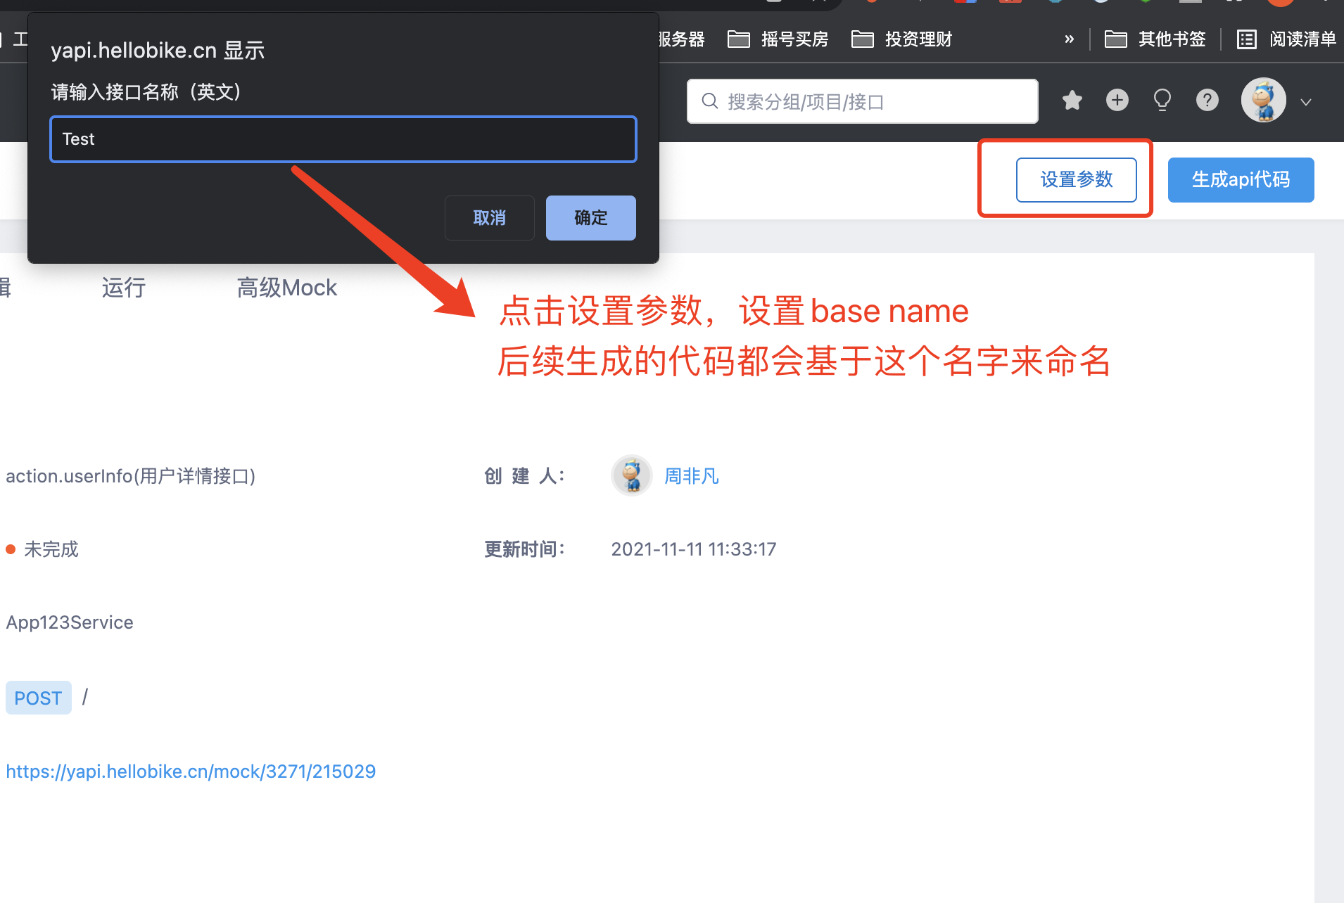The height and width of the screenshot is (903, 1344).
Task: Click the user avatar in header
Action: pos(1263,101)
